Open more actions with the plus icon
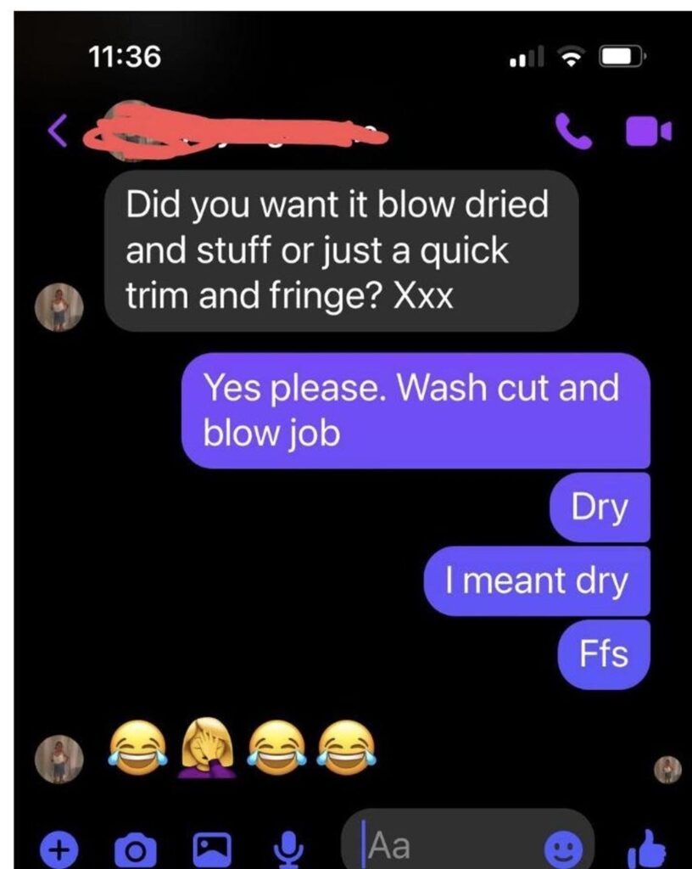Image resolution: width=692 pixels, height=869 pixels. point(59,849)
